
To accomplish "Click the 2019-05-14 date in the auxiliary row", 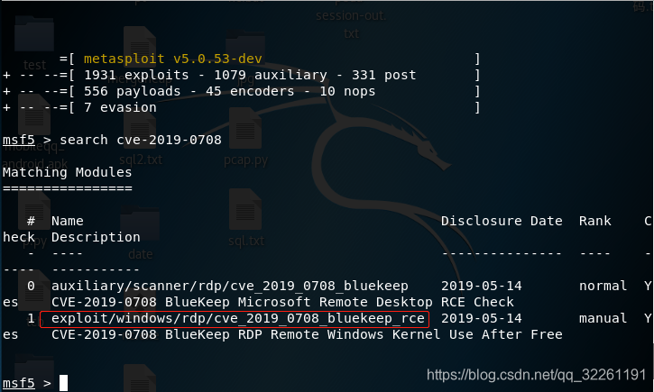I will 482,286.
